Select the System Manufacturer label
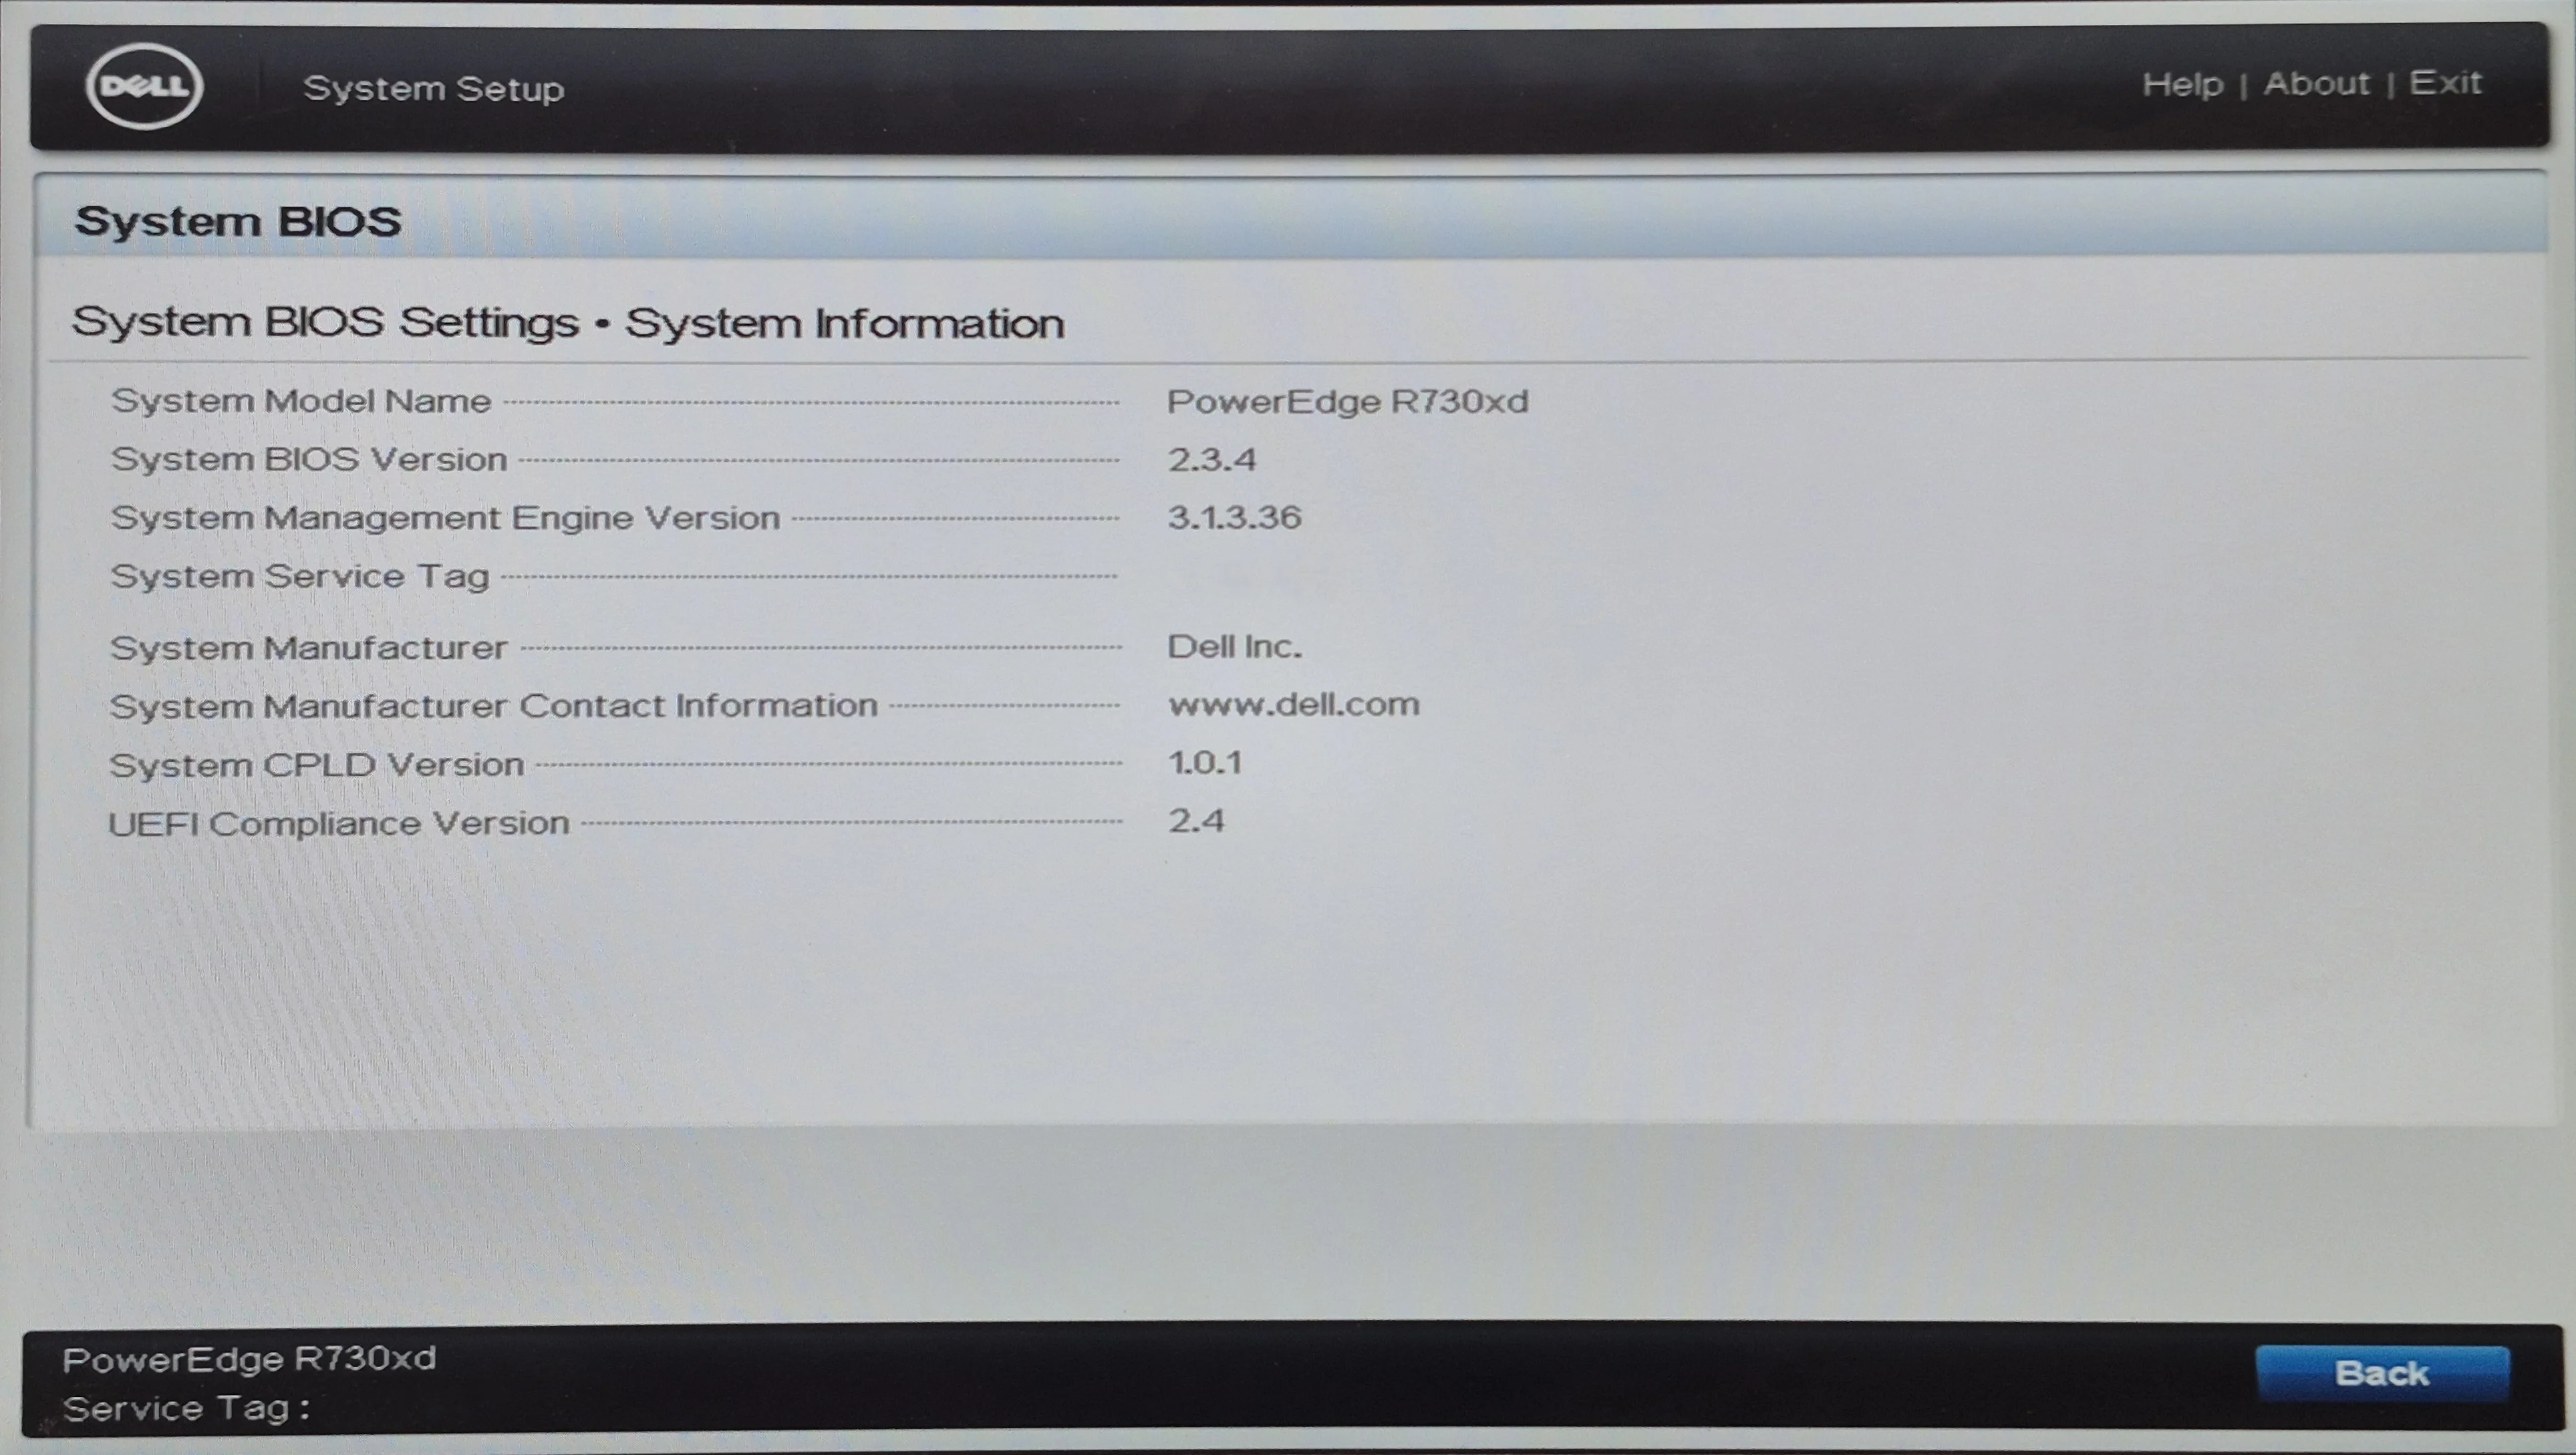This screenshot has height=1455, width=2576. 309,648
